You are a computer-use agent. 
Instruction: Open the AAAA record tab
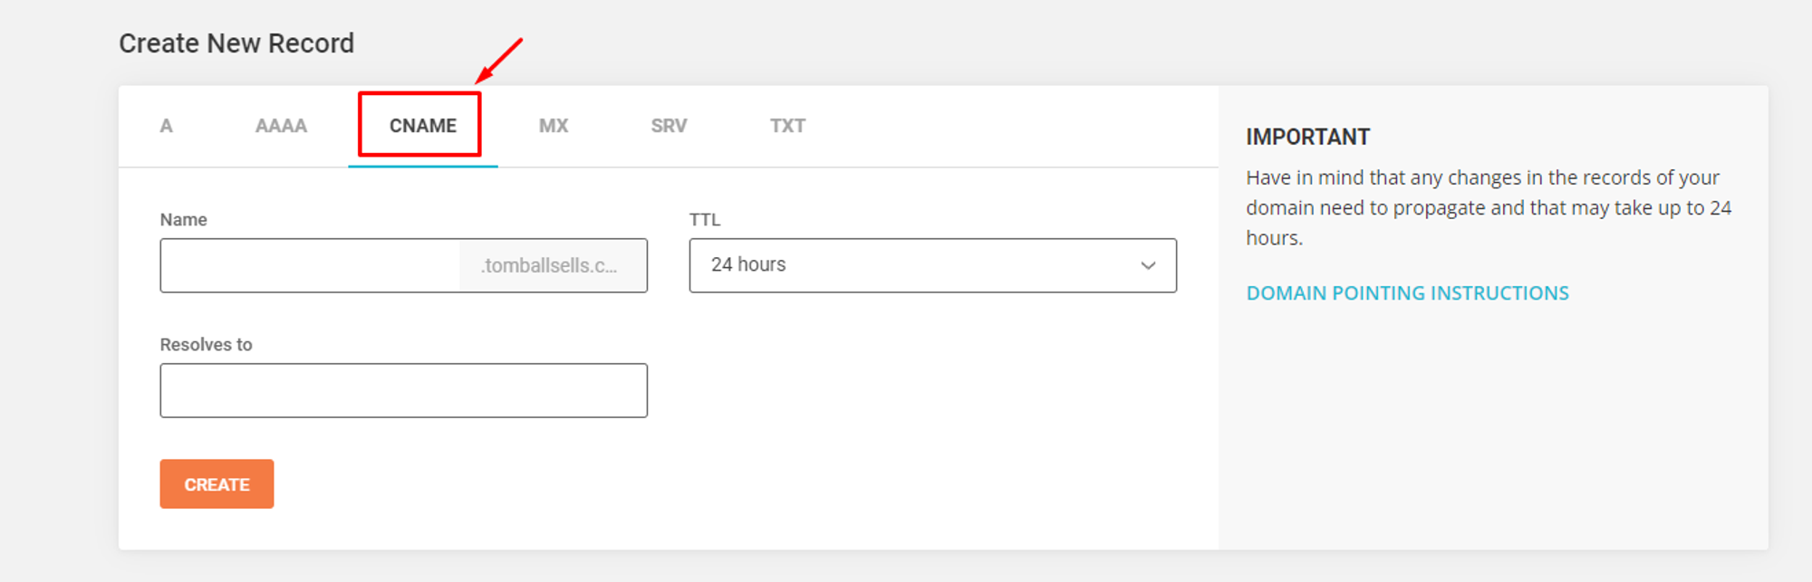click(281, 126)
